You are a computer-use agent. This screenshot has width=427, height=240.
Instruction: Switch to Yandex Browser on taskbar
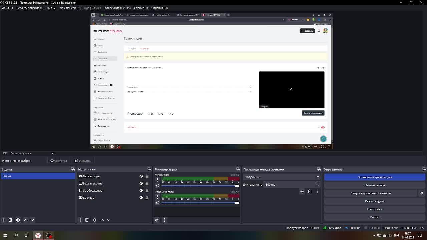tap(38, 236)
